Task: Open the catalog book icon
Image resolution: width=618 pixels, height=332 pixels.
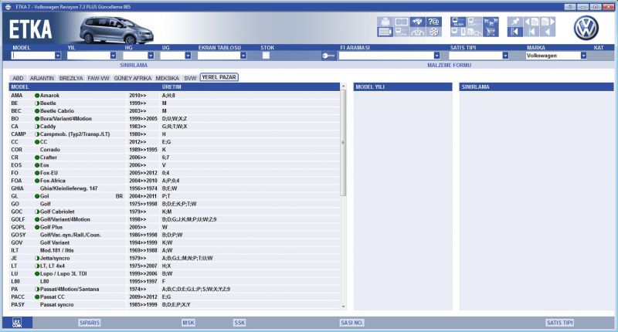Action: (401, 22)
